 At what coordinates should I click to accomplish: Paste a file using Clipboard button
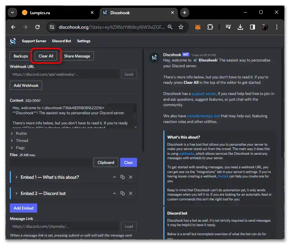[106, 163]
